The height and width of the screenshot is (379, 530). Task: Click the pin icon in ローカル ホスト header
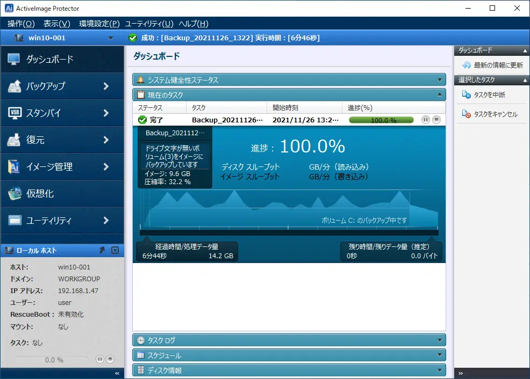(102, 250)
